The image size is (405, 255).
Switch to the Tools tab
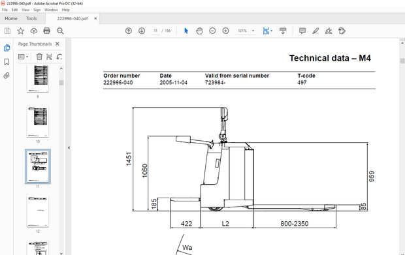click(x=31, y=18)
